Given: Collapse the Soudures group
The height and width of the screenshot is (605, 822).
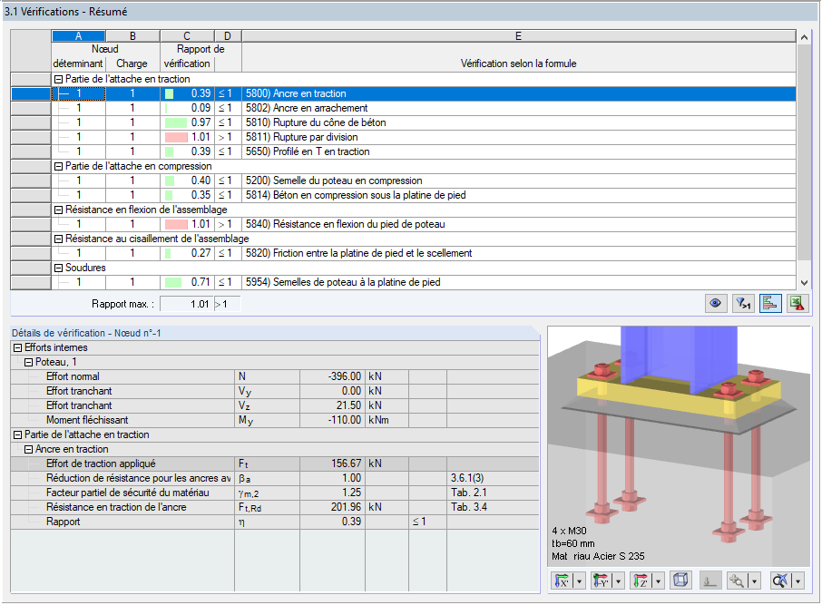Looking at the screenshot, I should pos(59,268).
